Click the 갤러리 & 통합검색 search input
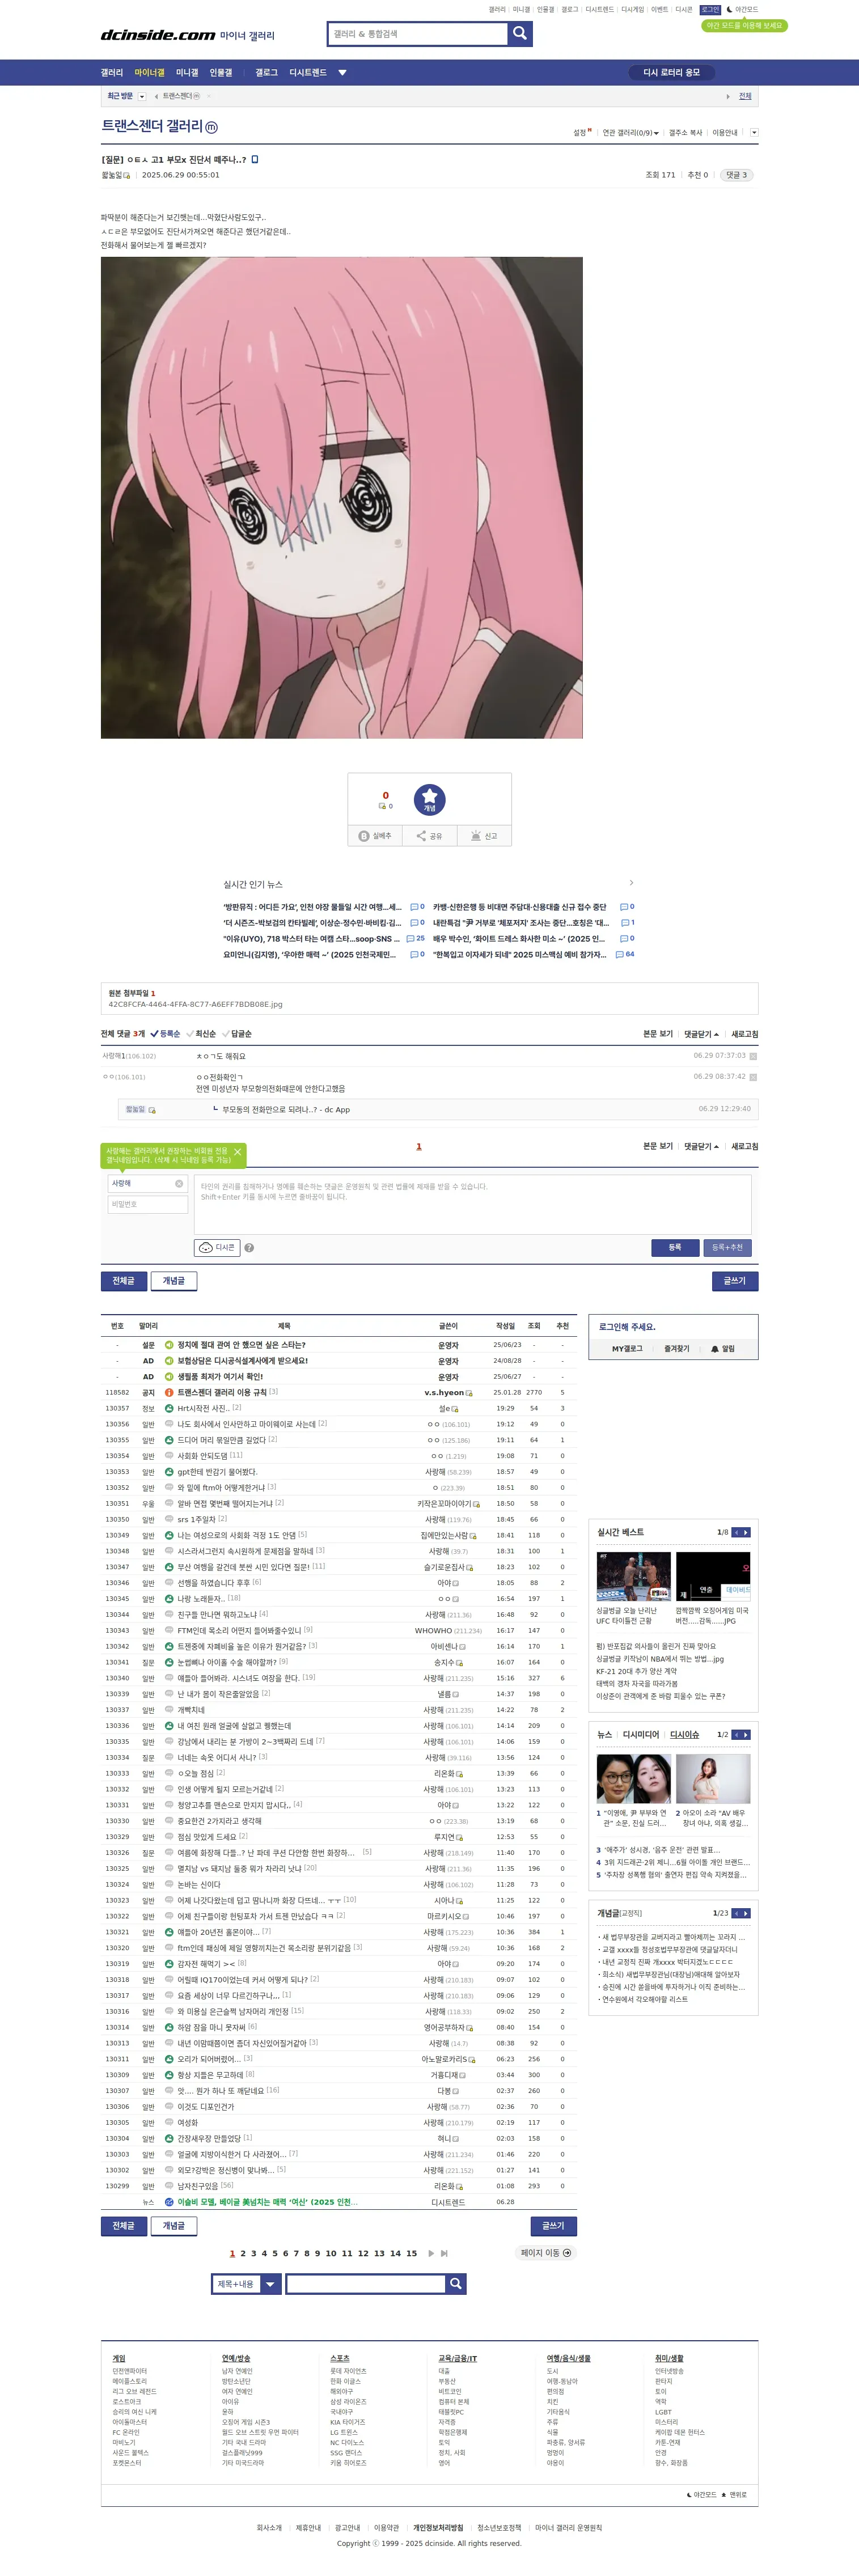The height and width of the screenshot is (2576, 859). (x=418, y=33)
